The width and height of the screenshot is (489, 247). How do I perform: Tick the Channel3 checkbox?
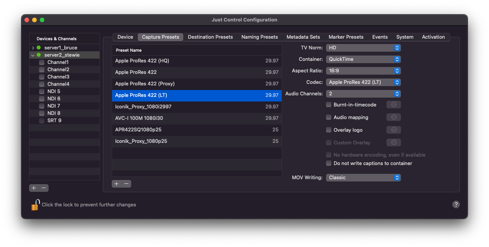(42, 77)
